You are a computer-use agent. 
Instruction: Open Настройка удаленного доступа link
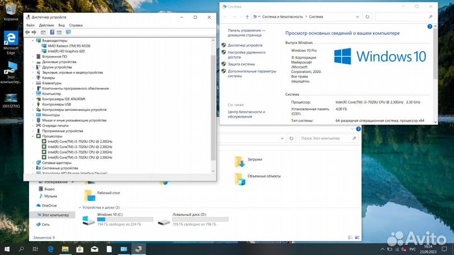(247, 55)
